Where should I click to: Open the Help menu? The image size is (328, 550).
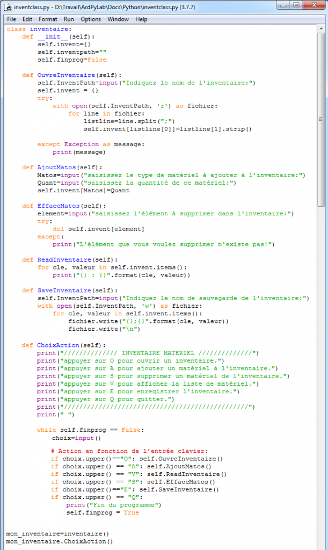[x=141, y=19]
